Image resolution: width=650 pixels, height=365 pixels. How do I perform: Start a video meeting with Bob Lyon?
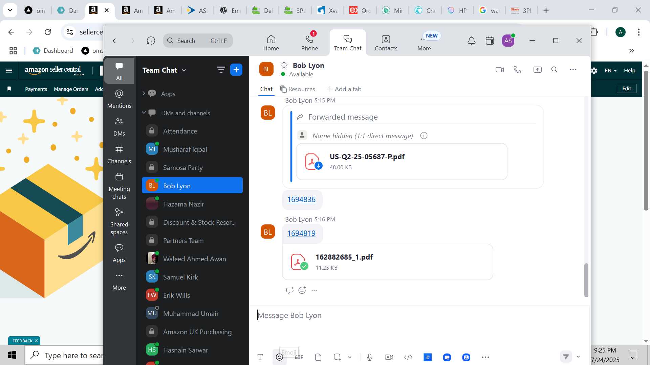pos(499,70)
